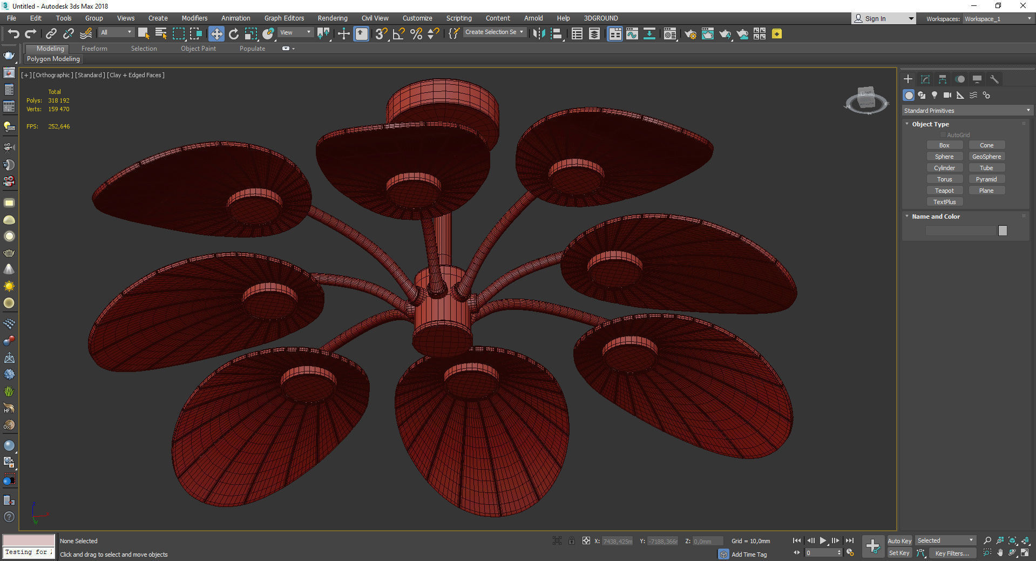The image size is (1036, 561).
Task: Activate Select and Move tool
Action: (x=216, y=34)
